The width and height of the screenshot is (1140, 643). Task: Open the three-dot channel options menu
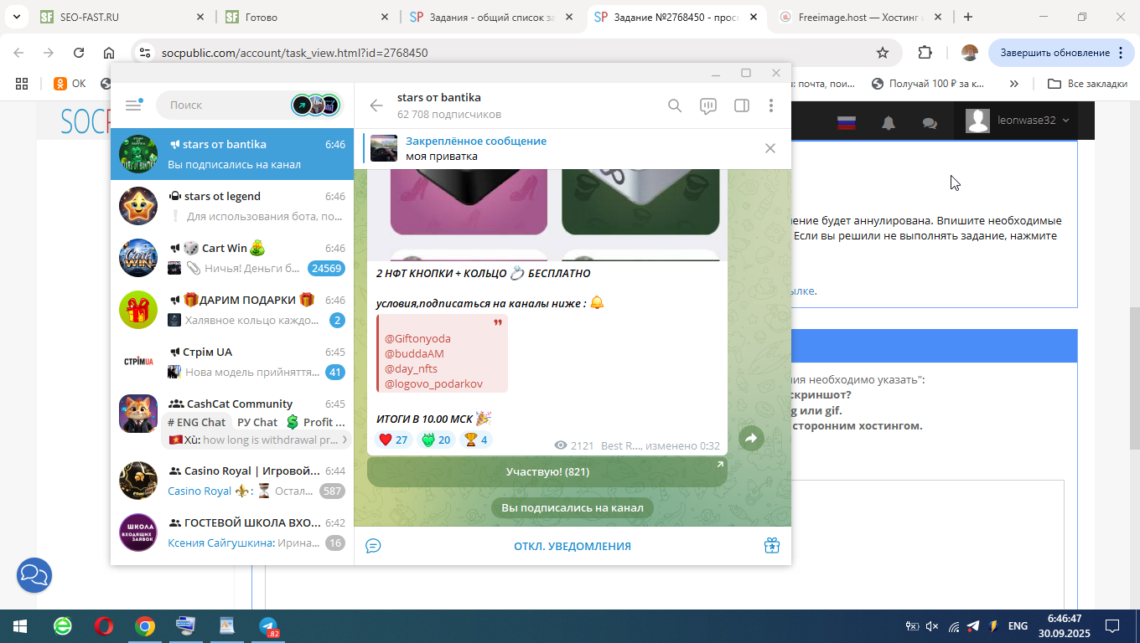click(x=771, y=105)
